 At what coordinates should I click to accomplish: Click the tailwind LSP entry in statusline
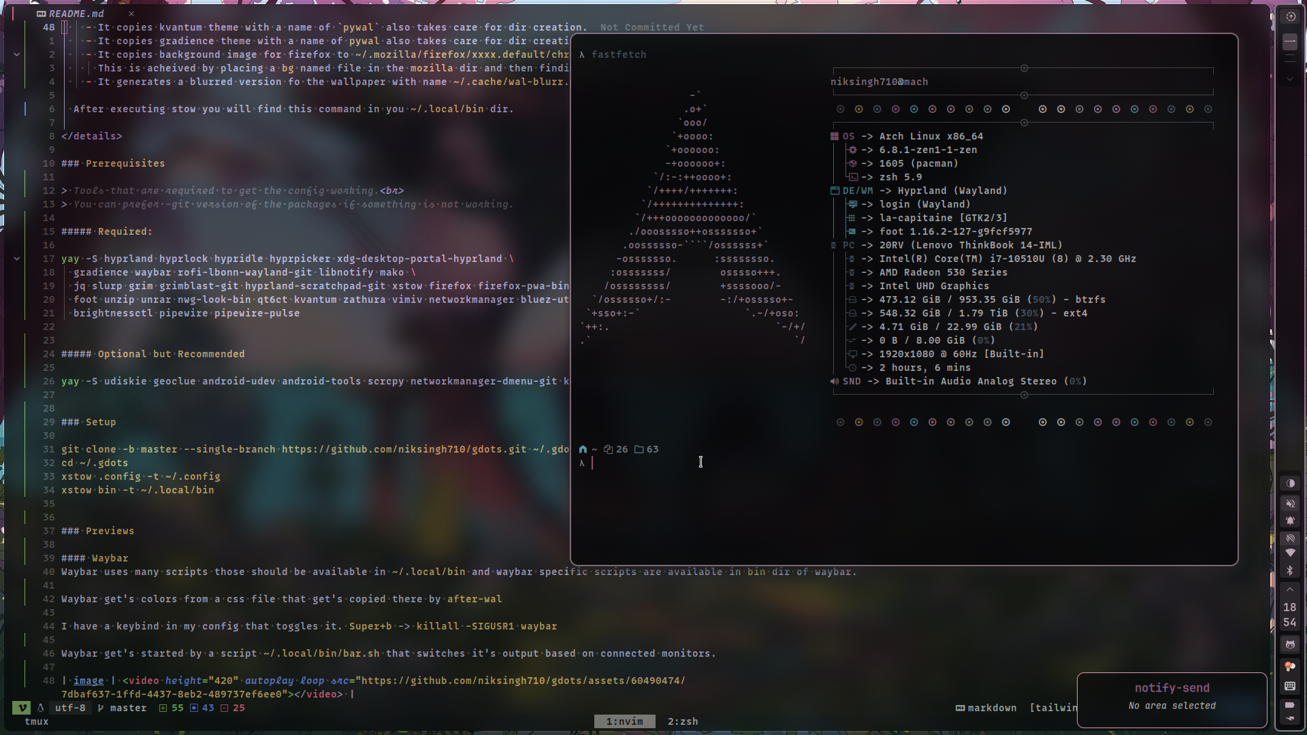pos(1053,708)
